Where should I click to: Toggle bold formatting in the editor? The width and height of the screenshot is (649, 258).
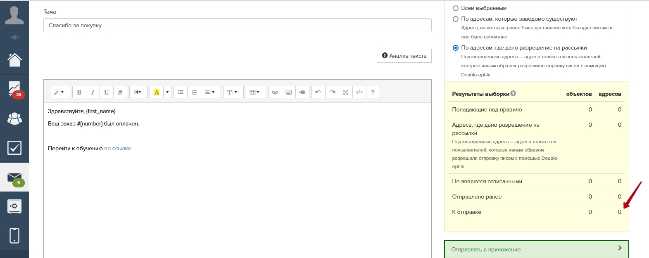pos(79,92)
